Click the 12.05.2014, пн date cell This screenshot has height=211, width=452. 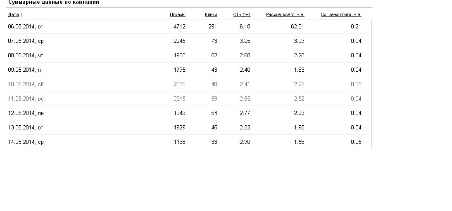click(26, 113)
